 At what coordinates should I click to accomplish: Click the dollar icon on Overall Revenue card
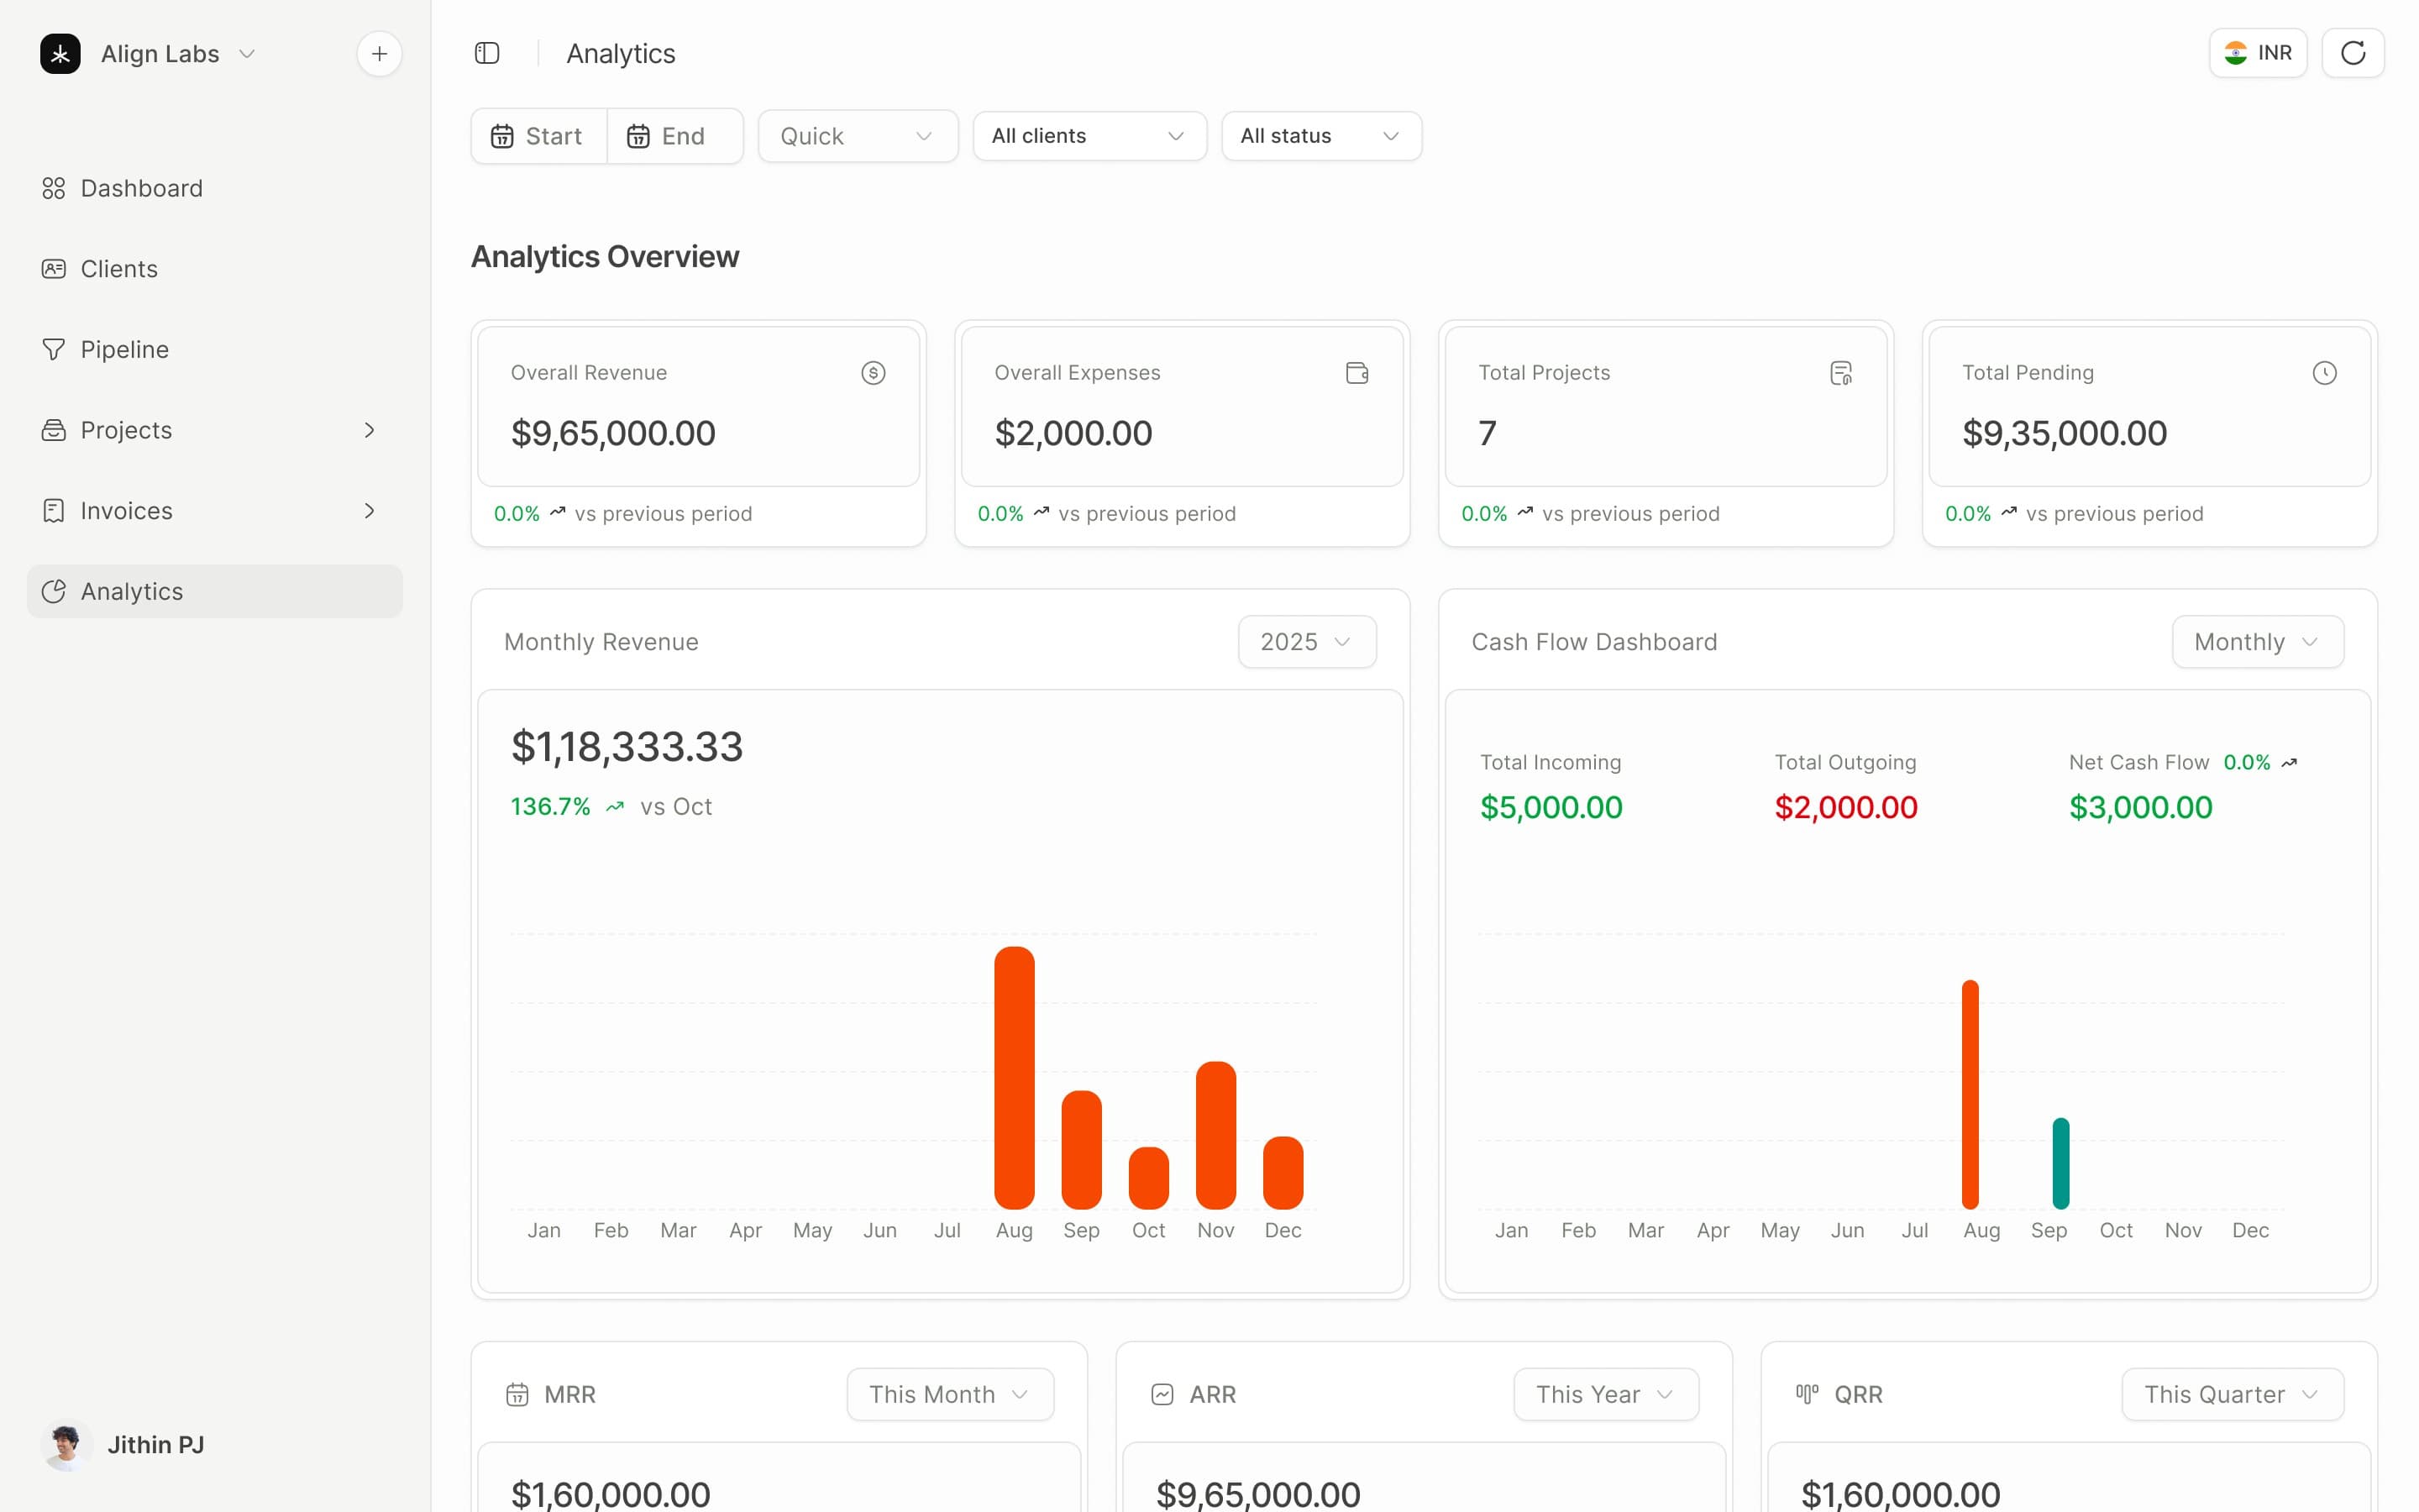[x=873, y=373]
